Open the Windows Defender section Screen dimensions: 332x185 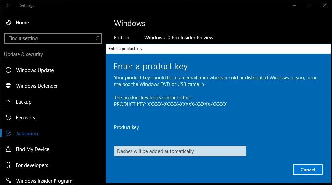click(37, 86)
